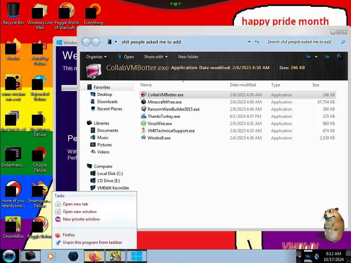The image size is (351, 263).
Task: Select Pictures library
Action: (104, 145)
